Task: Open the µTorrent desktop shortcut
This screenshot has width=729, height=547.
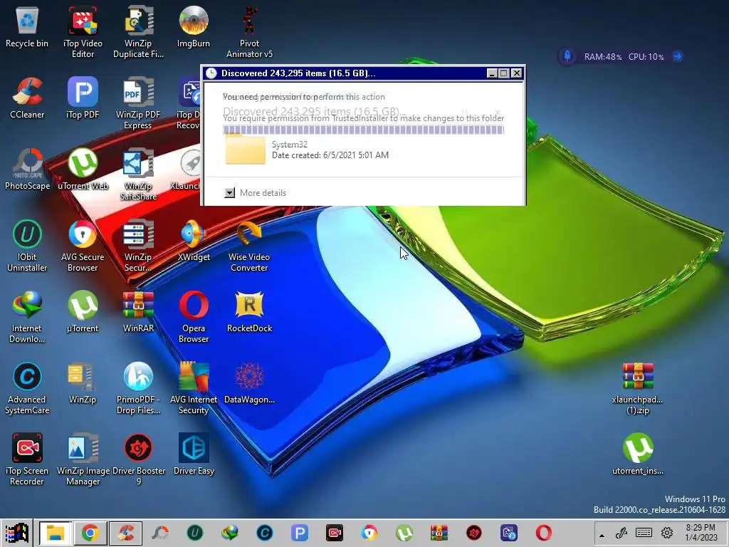Action: (x=83, y=312)
